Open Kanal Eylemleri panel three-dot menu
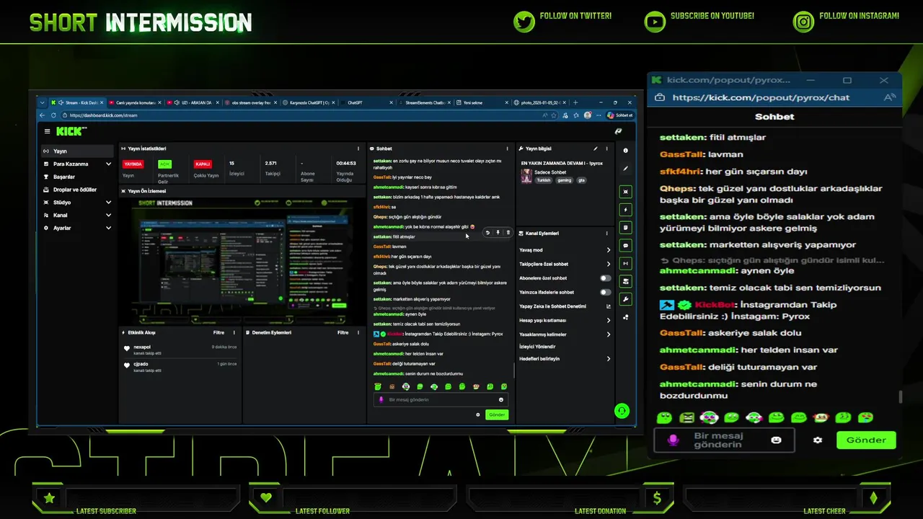The width and height of the screenshot is (923, 519). pyautogui.click(x=606, y=234)
